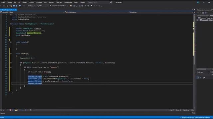
Task: Close the PickUpWeapon.cs tab
Action: [x=16, y=10]
